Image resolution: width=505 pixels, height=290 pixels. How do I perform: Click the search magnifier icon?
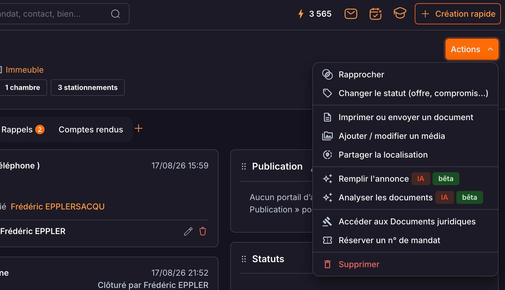pos(115,14)
